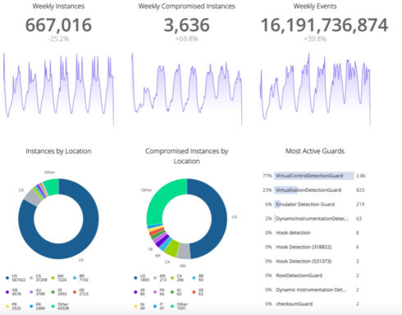Select the VirtualizationDetectionGuard row
Image resolution: width=402 pixels, height=315 pixels.
(313, 190)
